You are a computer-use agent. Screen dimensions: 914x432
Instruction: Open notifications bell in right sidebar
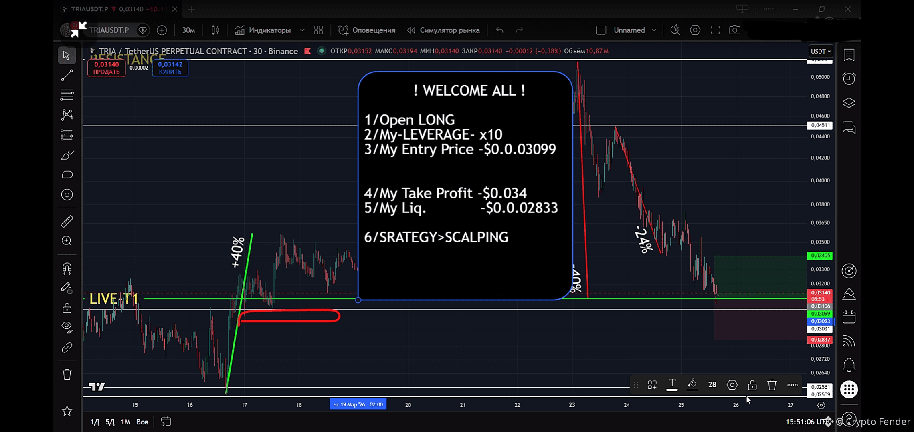pos(849,365)
